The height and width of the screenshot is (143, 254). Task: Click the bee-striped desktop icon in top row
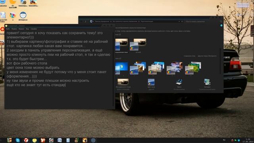pos(23,2)
